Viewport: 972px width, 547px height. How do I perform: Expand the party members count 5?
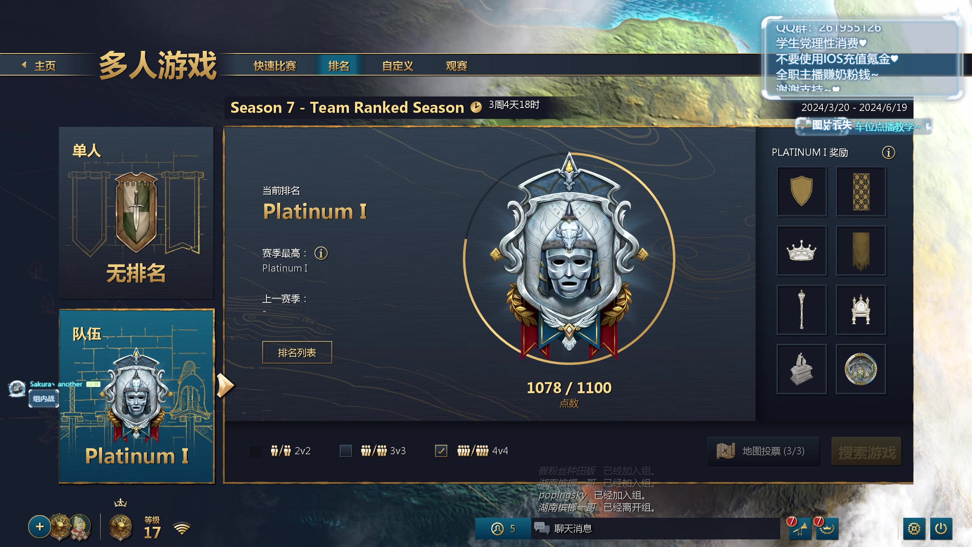coord(503,528)
